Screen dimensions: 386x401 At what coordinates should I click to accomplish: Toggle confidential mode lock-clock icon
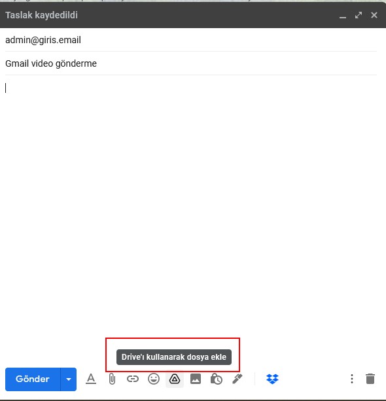(217, 379)
